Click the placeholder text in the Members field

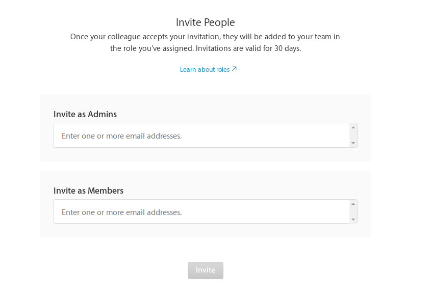pos(121,212)
